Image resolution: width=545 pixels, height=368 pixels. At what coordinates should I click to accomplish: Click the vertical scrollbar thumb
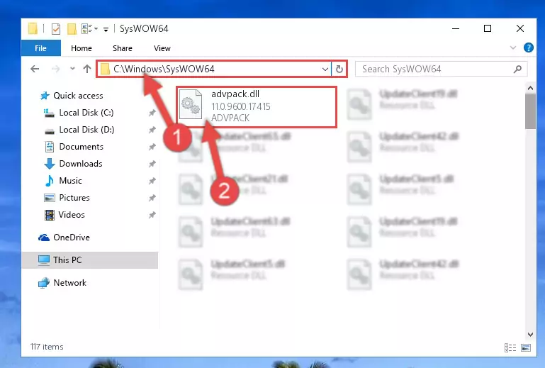pyautogui.click(x=530, y=111)
